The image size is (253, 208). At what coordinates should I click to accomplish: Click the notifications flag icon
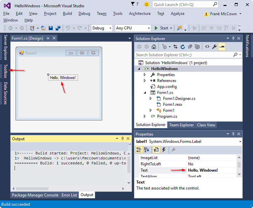coord(133,4)
